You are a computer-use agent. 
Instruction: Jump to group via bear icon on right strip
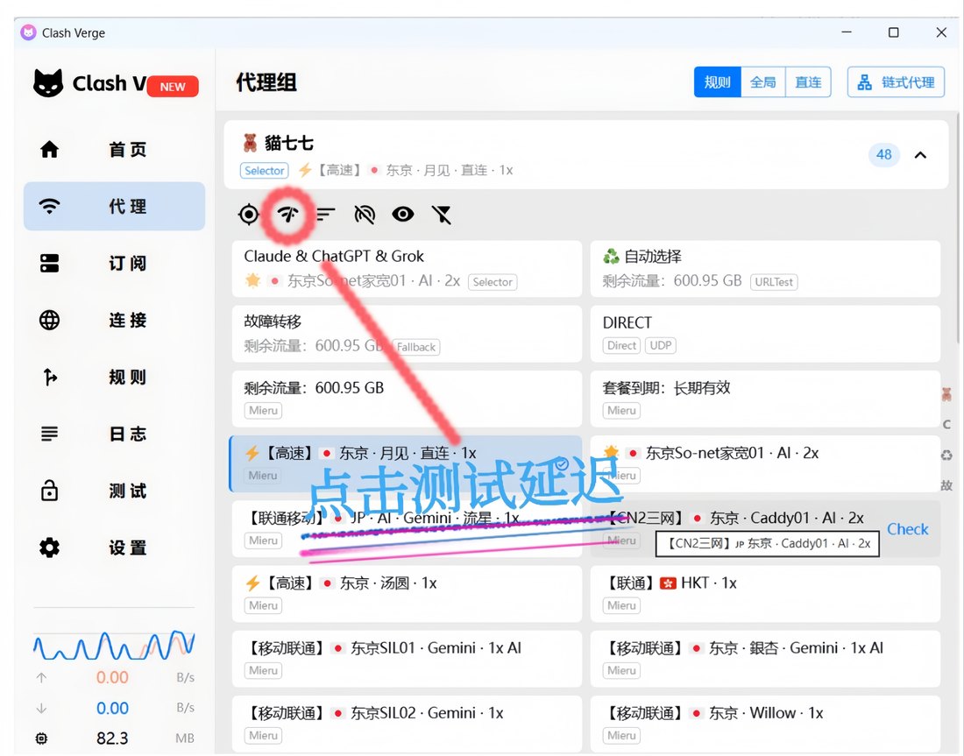click(946, 394)
